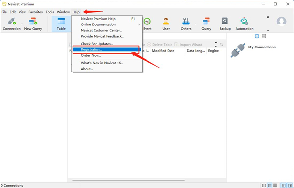Open the Edit menu
This screenshot has width=294, height=188.
point(13,12)
